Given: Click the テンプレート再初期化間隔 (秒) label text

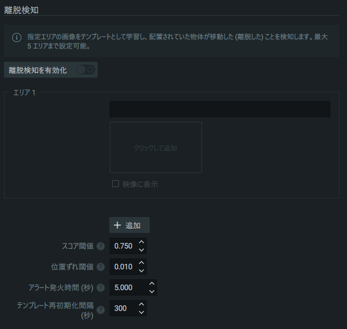Looking at the screenshot, I should [55, 310].
